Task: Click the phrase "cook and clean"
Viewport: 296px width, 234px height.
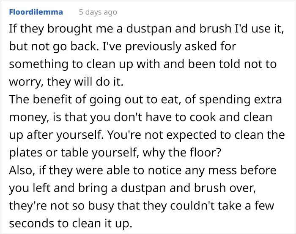Action: (231, 117)
